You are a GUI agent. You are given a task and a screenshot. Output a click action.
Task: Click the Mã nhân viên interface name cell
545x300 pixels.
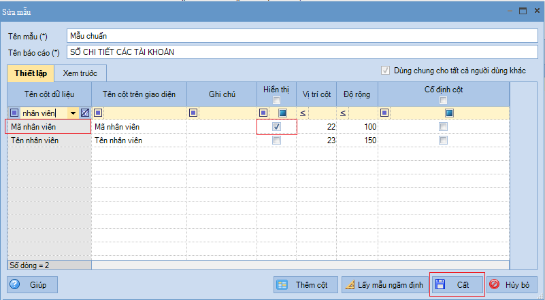tap(139, 127)
